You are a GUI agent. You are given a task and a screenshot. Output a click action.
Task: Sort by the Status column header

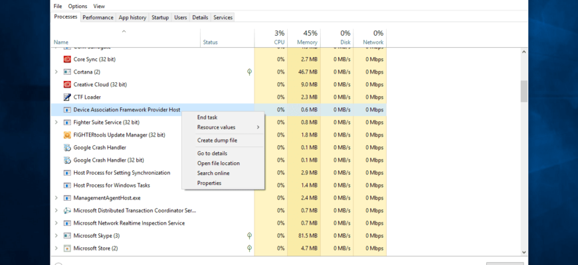click(227, 38)
